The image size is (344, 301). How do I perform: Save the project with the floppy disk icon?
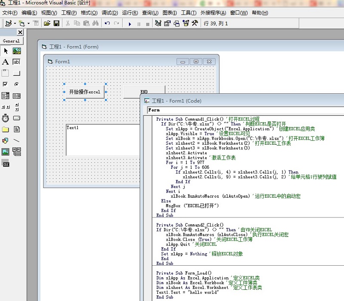56,23
